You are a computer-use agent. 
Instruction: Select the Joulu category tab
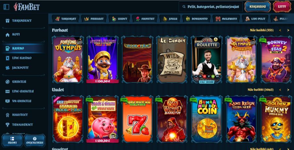(170, 19)
